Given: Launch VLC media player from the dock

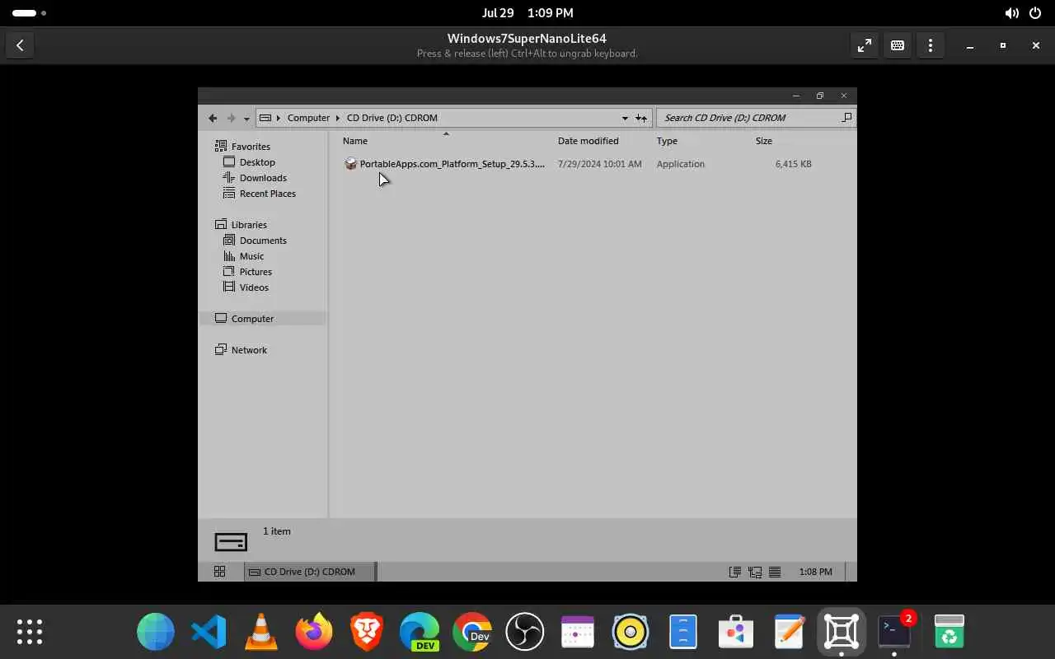Looking at the screenshot, I should (261, 632).
